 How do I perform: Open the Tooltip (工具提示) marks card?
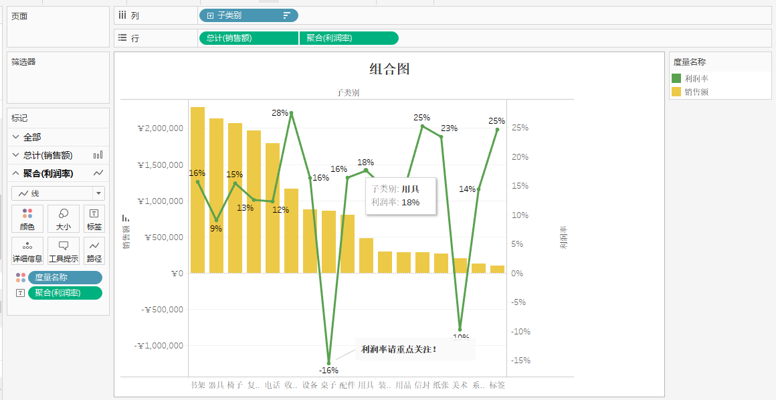click(x=64, y=251)
